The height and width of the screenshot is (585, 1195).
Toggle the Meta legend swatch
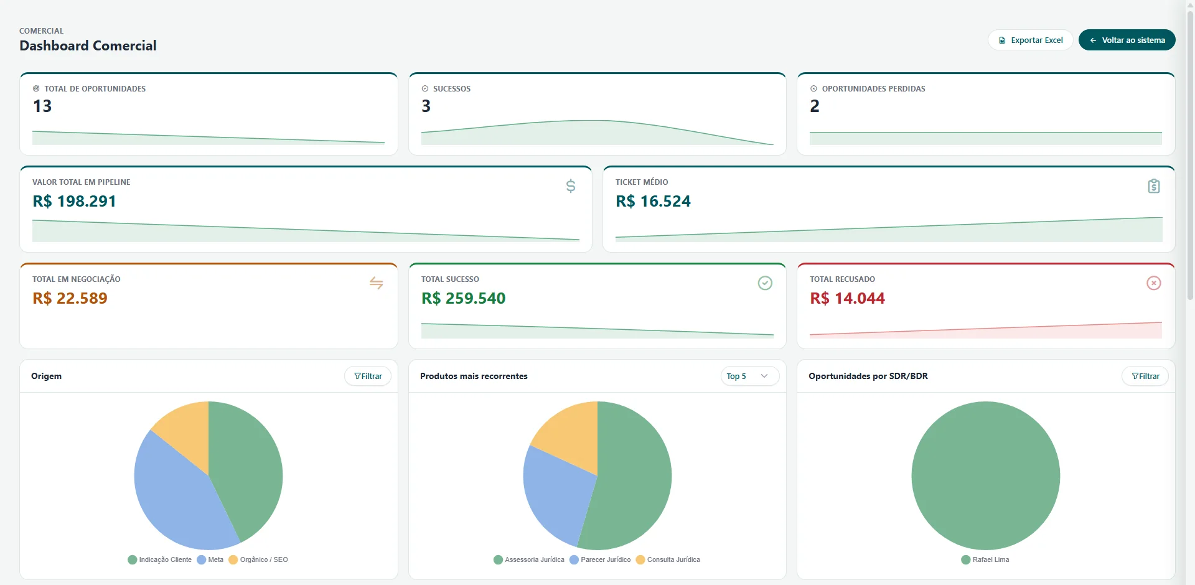[202, 559]
